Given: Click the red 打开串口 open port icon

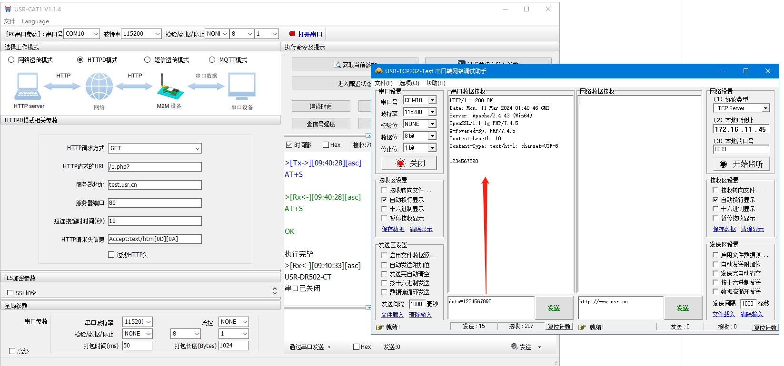Looking at the screenshot, I should point(292,34).
